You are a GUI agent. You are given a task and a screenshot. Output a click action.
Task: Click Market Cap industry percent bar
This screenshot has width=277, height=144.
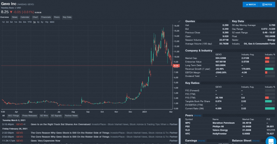coord(270,58)
